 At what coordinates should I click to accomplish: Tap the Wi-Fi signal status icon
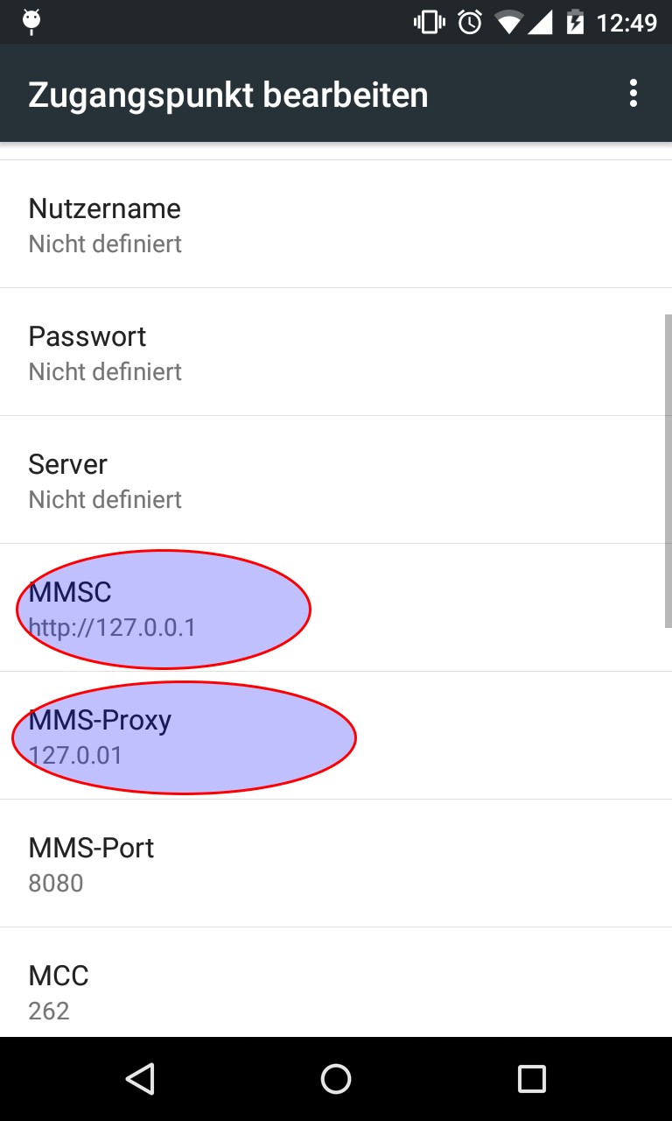pos(508,23)
